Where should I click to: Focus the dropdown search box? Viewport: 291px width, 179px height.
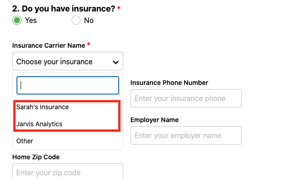coord(68,85)
